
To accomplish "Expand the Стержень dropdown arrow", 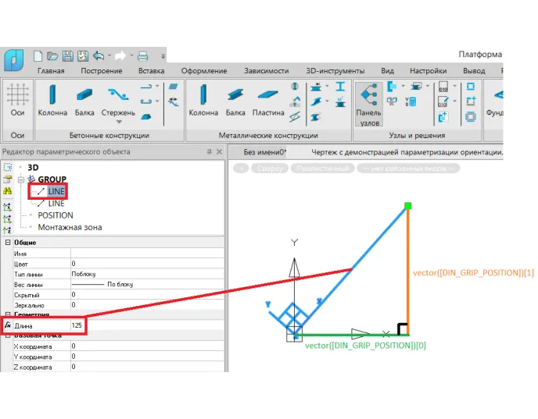I will (x=119, y=122).
